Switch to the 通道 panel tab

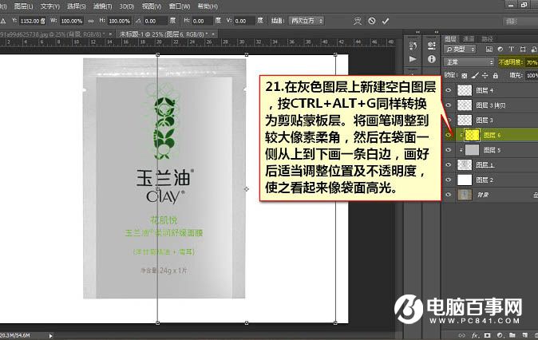tap(469, 39)
